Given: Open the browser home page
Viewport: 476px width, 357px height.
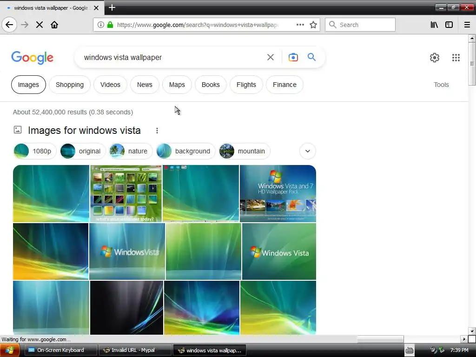Looking at the screenshot, I should coord(54,25).
